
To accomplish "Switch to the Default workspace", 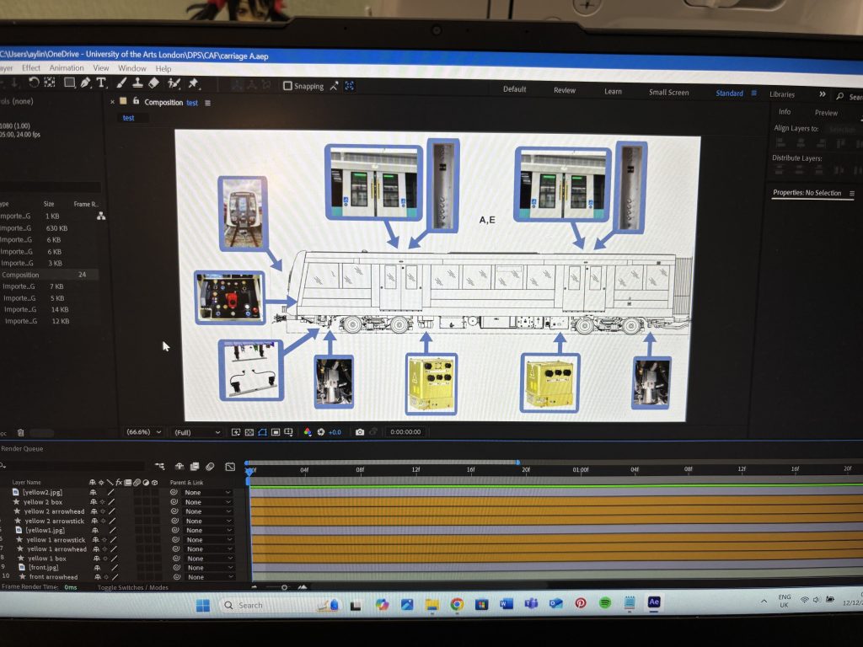I will 515,89.
